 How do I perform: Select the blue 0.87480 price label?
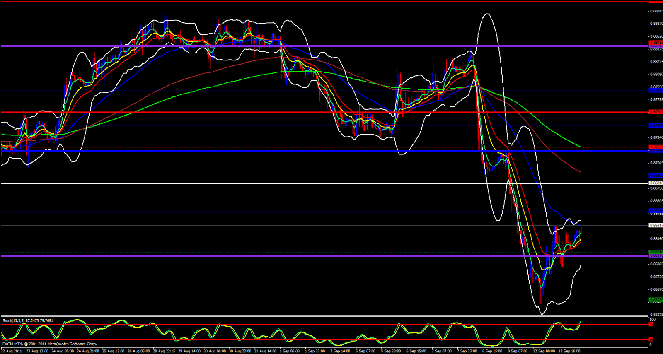pyautogui.click(x=656, y=126)
